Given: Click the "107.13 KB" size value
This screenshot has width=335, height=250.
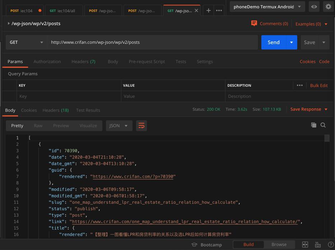Looking at the screenshot, I should coord(272,109).
